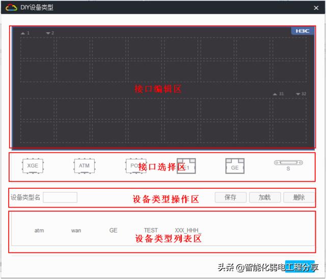Focus the 设备类型名 text field
The width and height of the screenshot is (326, 279).
(x=60, y=197)
